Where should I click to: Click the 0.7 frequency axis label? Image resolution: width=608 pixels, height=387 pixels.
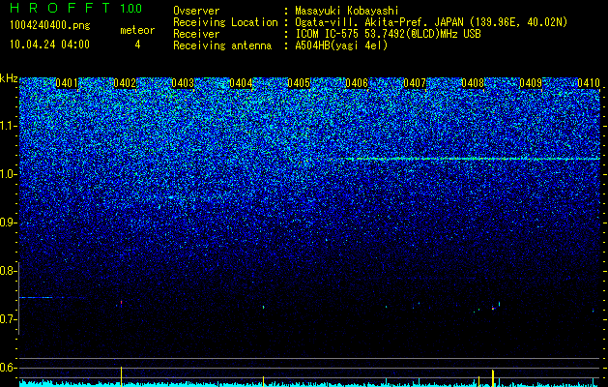click(7, 319)
